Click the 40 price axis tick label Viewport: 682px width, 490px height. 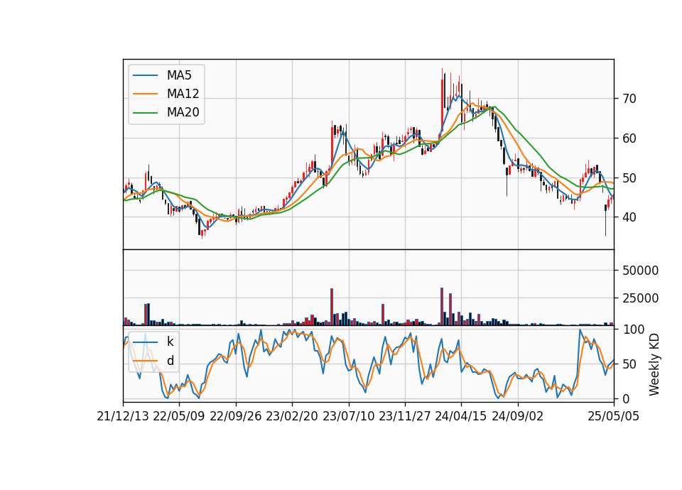coord(629,217)
